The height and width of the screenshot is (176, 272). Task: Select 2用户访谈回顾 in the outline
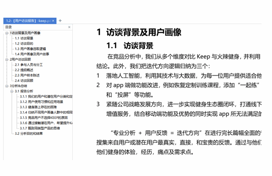tap(20, 59)
